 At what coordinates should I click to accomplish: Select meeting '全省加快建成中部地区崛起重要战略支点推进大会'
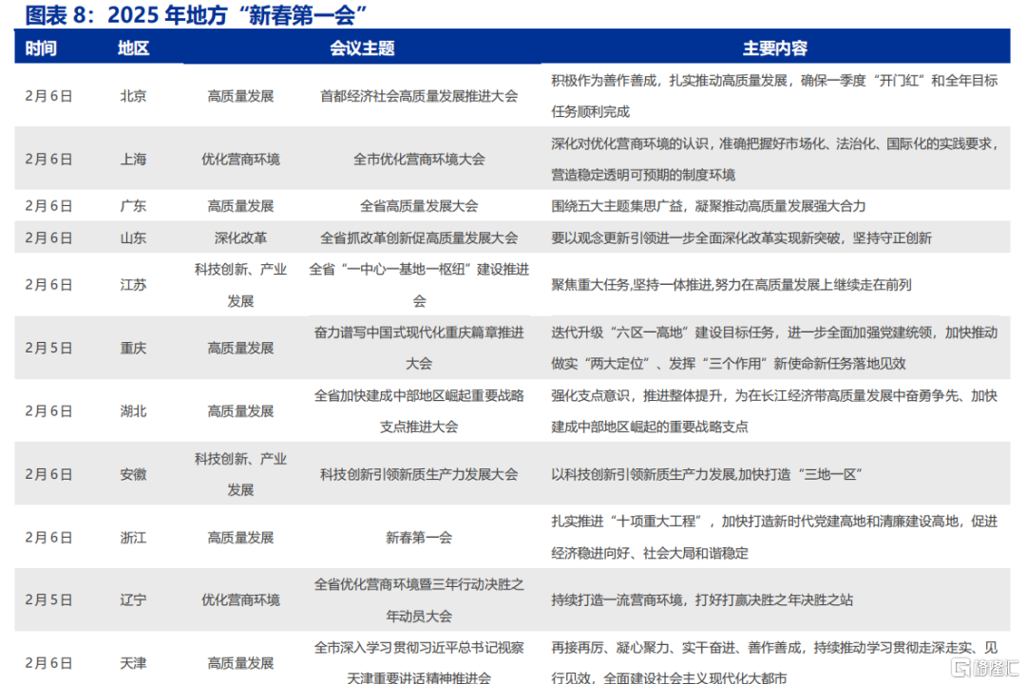coord(419,411)
